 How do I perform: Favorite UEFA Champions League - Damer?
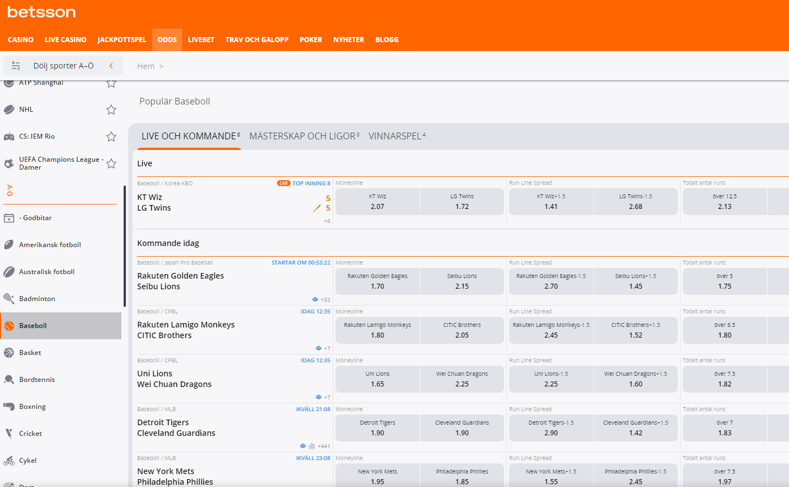(x=111, y=163)
